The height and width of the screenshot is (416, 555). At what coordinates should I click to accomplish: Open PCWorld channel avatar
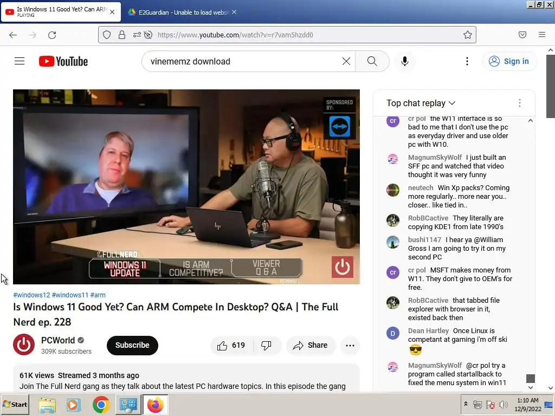coord(24,344)
